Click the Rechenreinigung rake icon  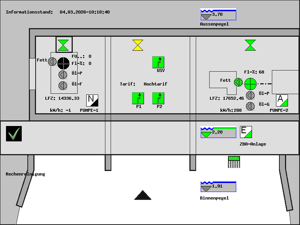click(234, 162)
